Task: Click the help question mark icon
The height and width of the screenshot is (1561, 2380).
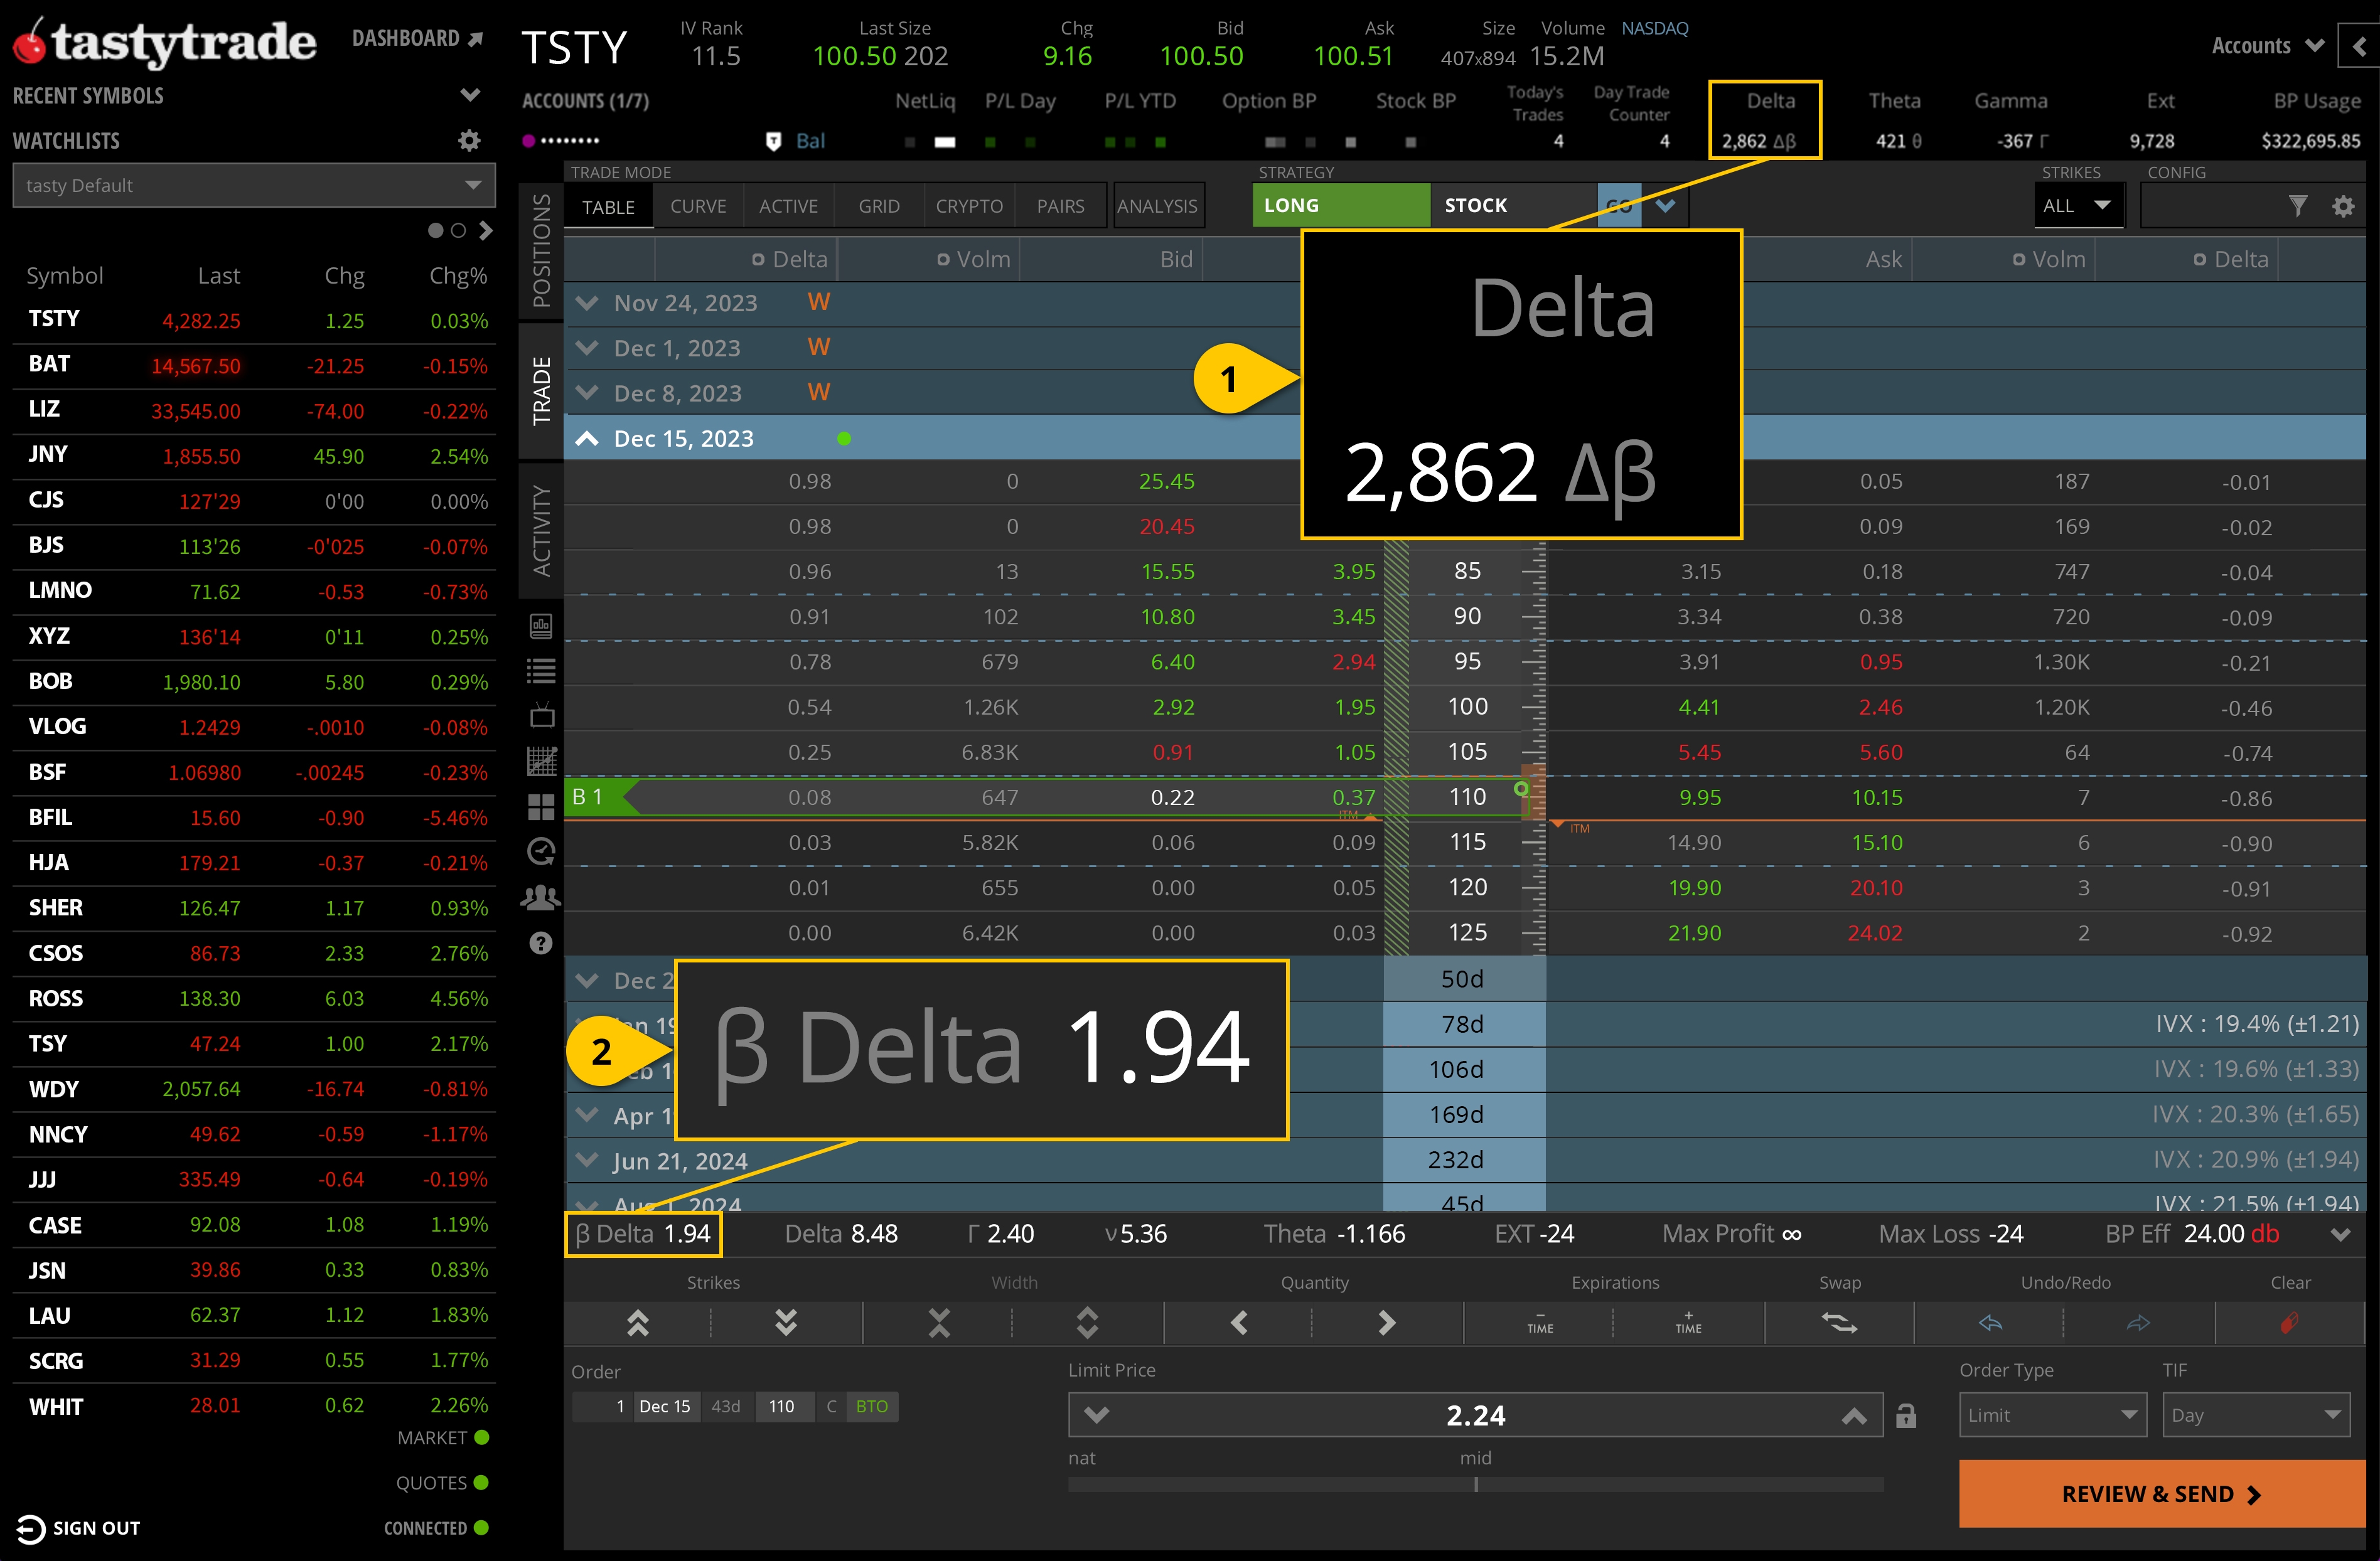Action: pyautogui.click(x=541, y=941)
